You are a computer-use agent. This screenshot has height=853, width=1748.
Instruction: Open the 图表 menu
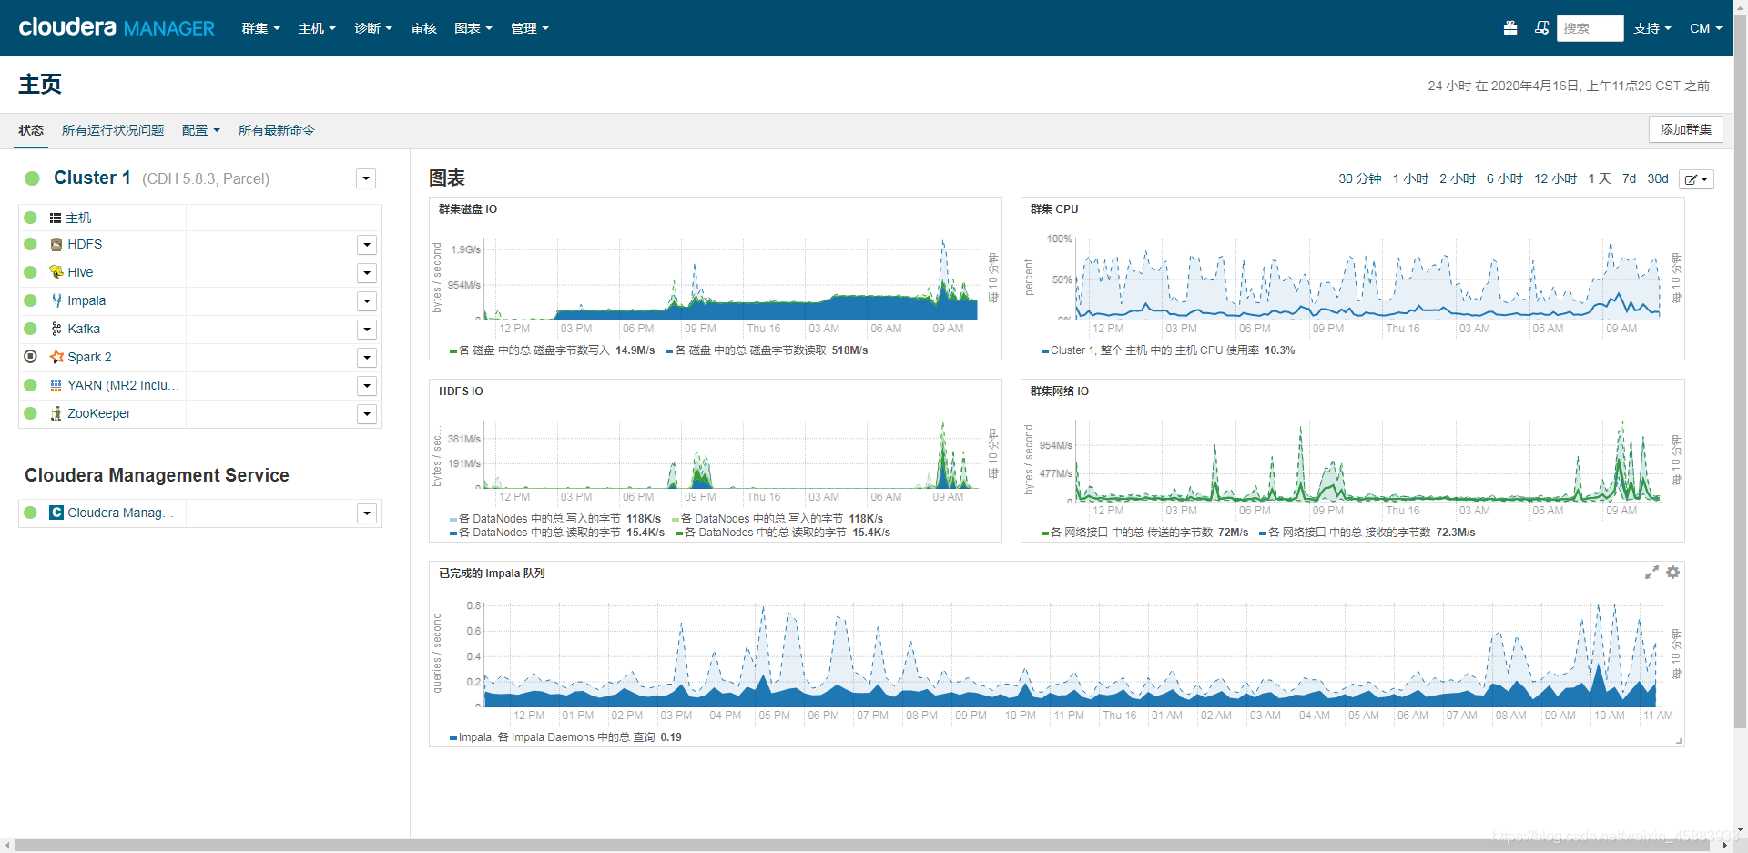click(x=473, y=28)
